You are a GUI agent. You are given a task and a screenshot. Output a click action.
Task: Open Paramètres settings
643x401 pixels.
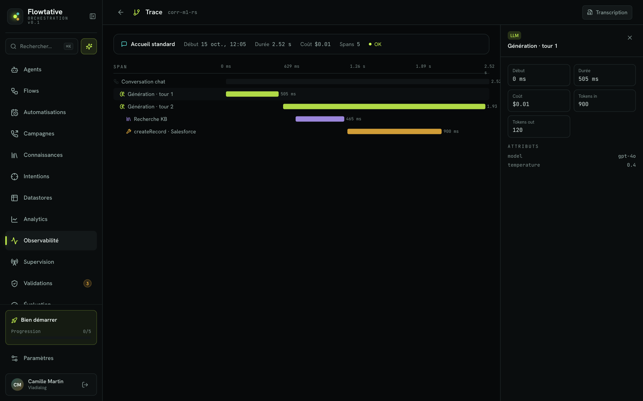click(51, 358)
